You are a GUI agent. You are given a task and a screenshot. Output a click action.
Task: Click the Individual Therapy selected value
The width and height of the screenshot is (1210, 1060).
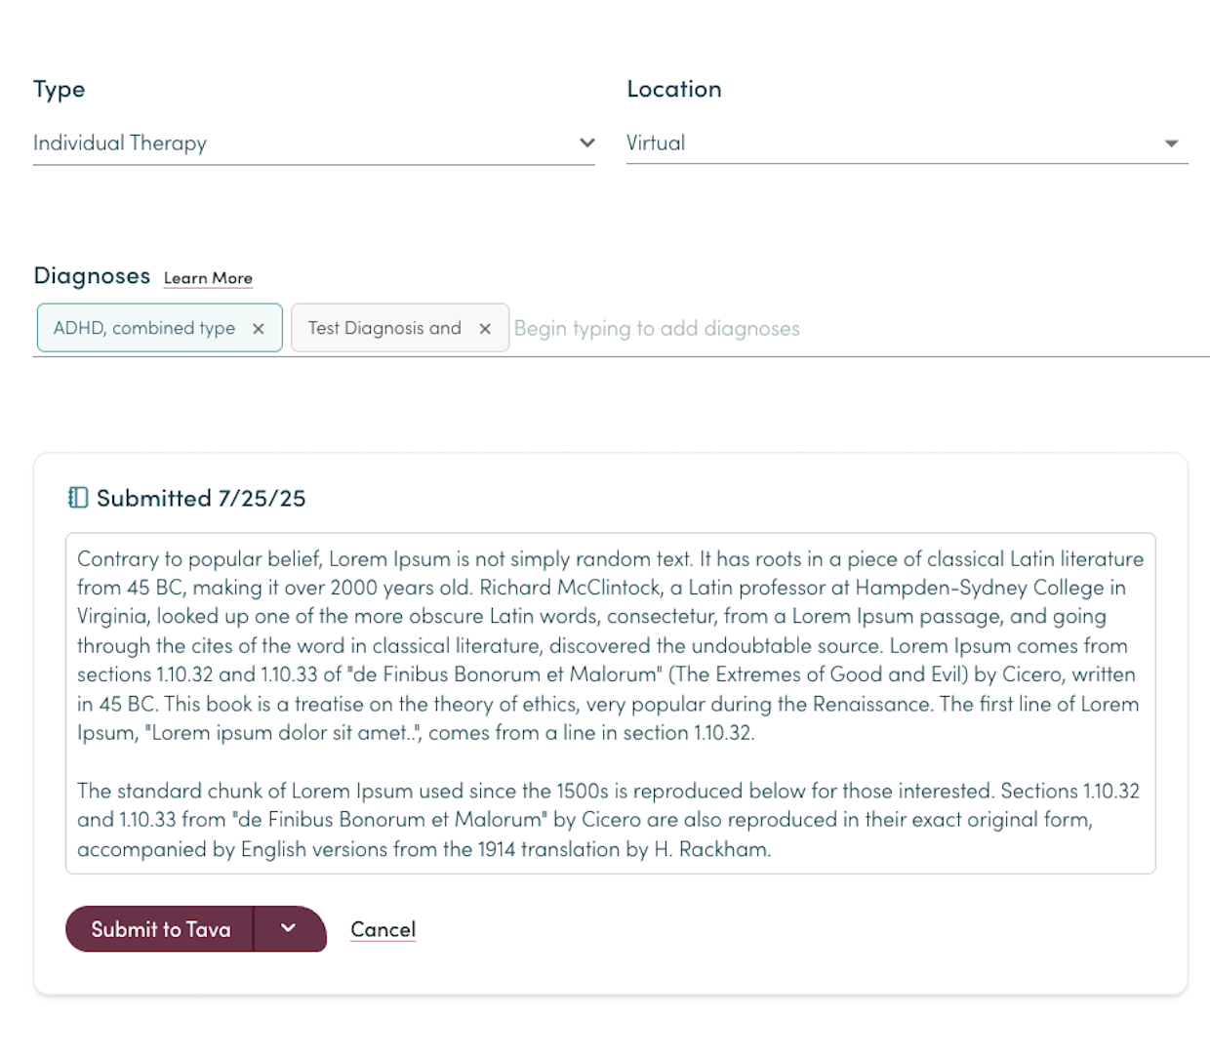120,143
